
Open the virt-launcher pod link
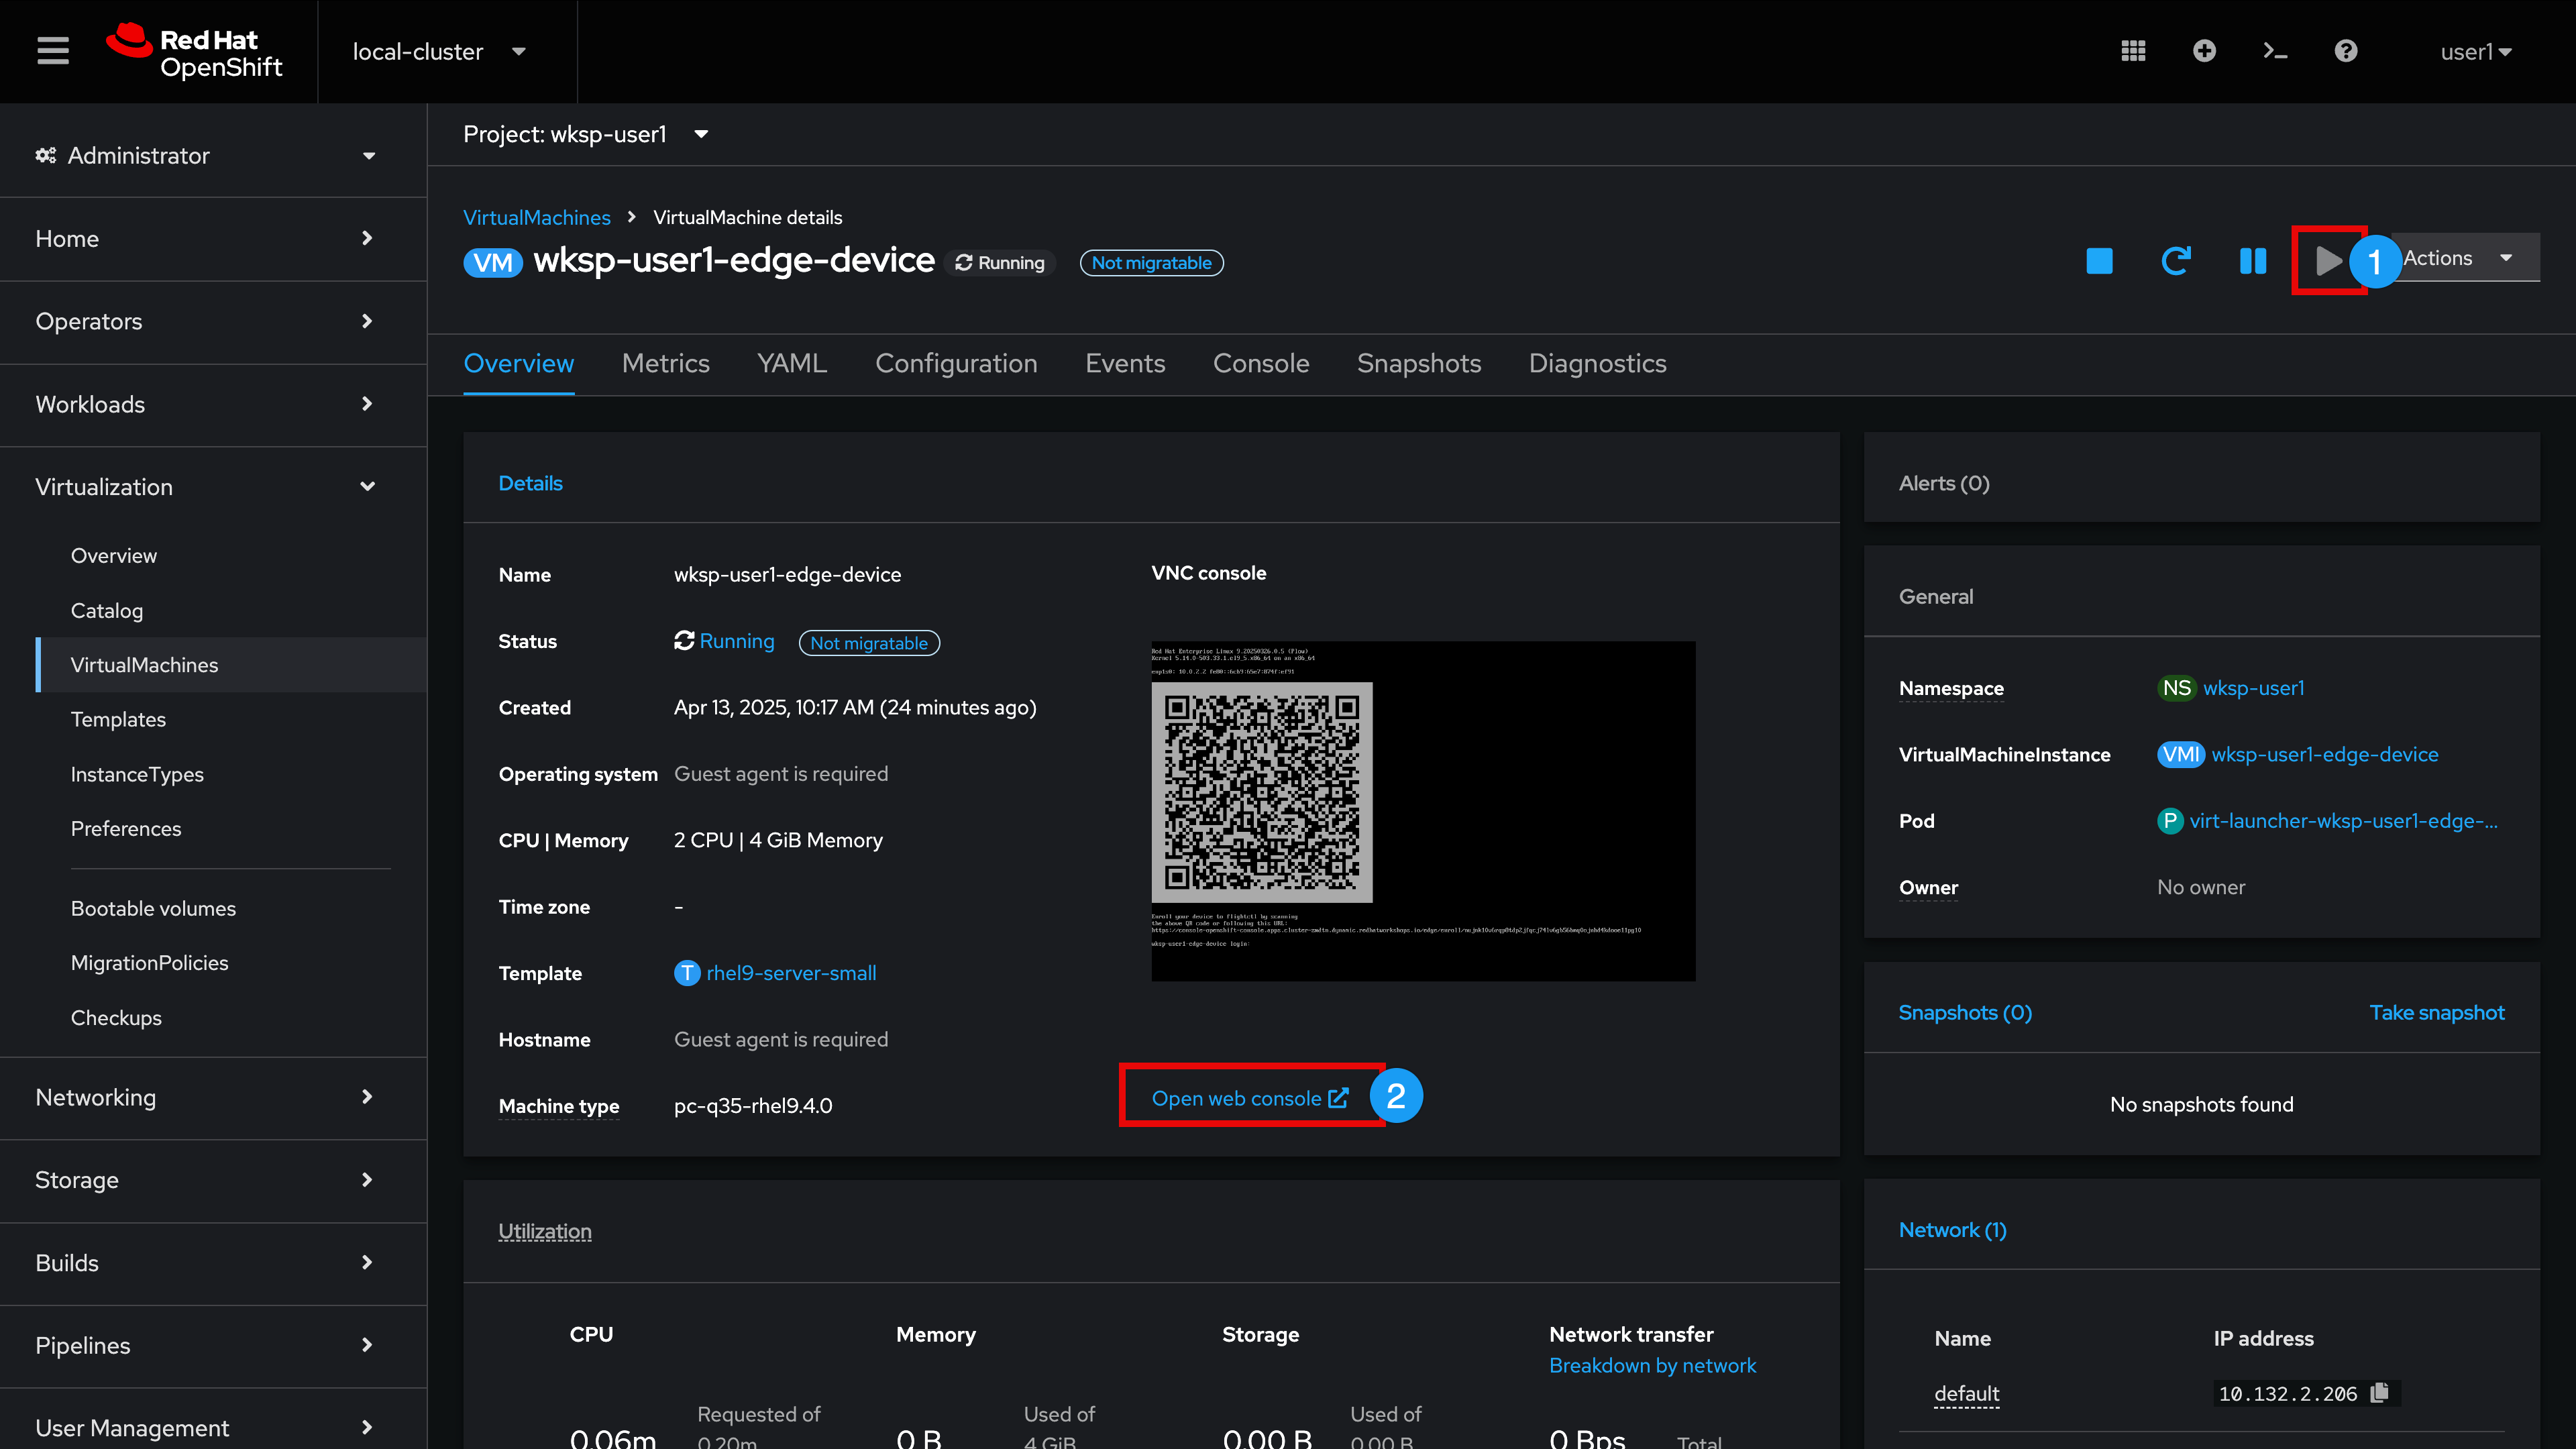click(2343, 821)
